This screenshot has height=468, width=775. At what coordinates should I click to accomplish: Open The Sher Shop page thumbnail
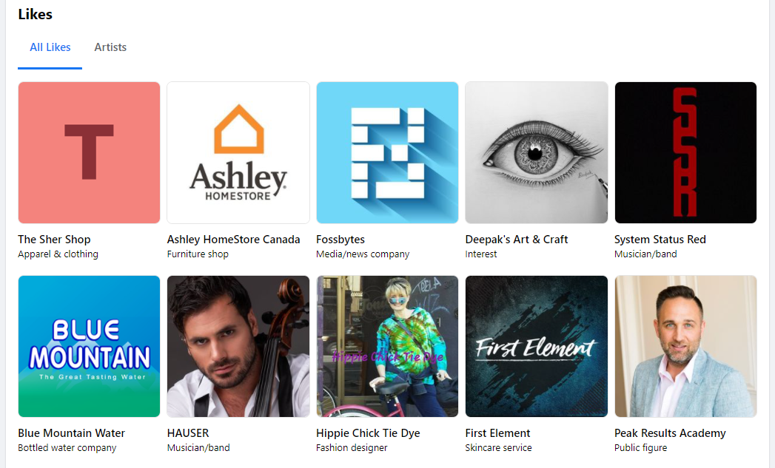pos(89,152)
